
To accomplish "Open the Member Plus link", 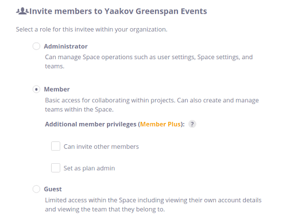I will tap(160, 124).
